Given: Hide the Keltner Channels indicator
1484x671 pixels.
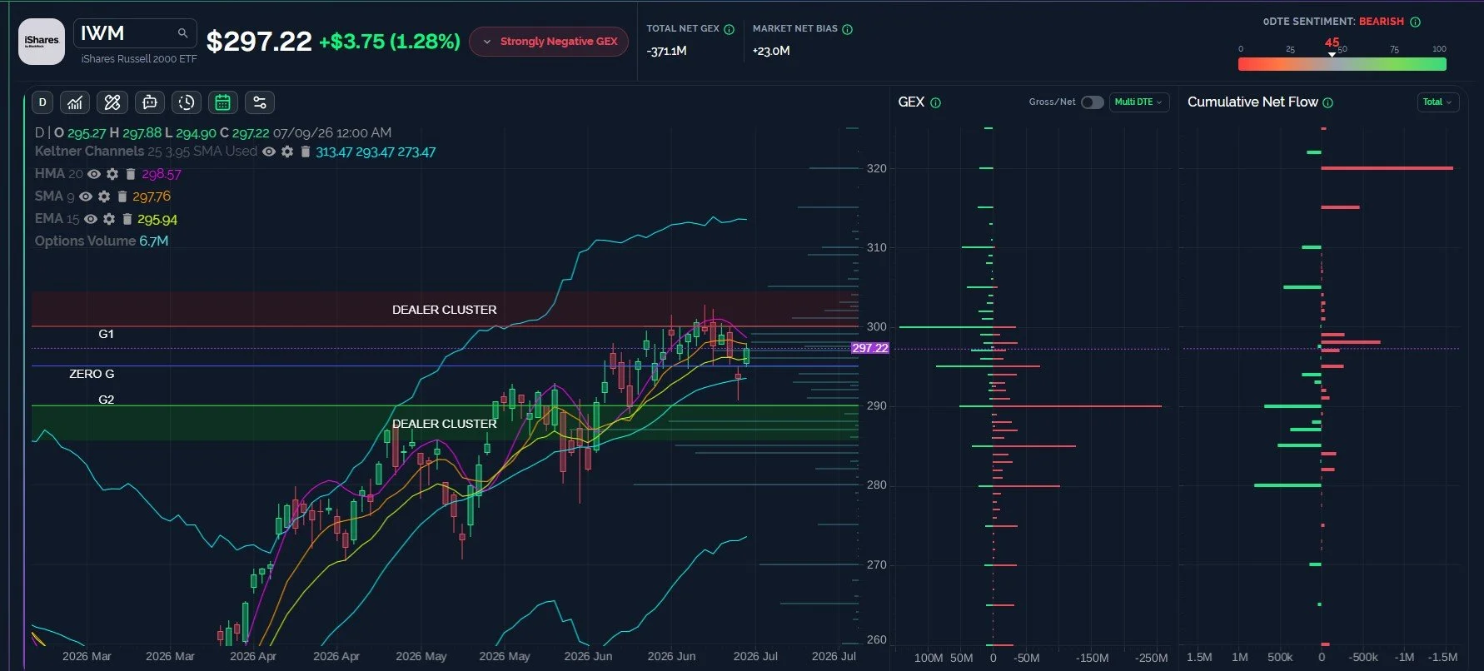Looking at the screenshot, I should [x=269, y=152].
